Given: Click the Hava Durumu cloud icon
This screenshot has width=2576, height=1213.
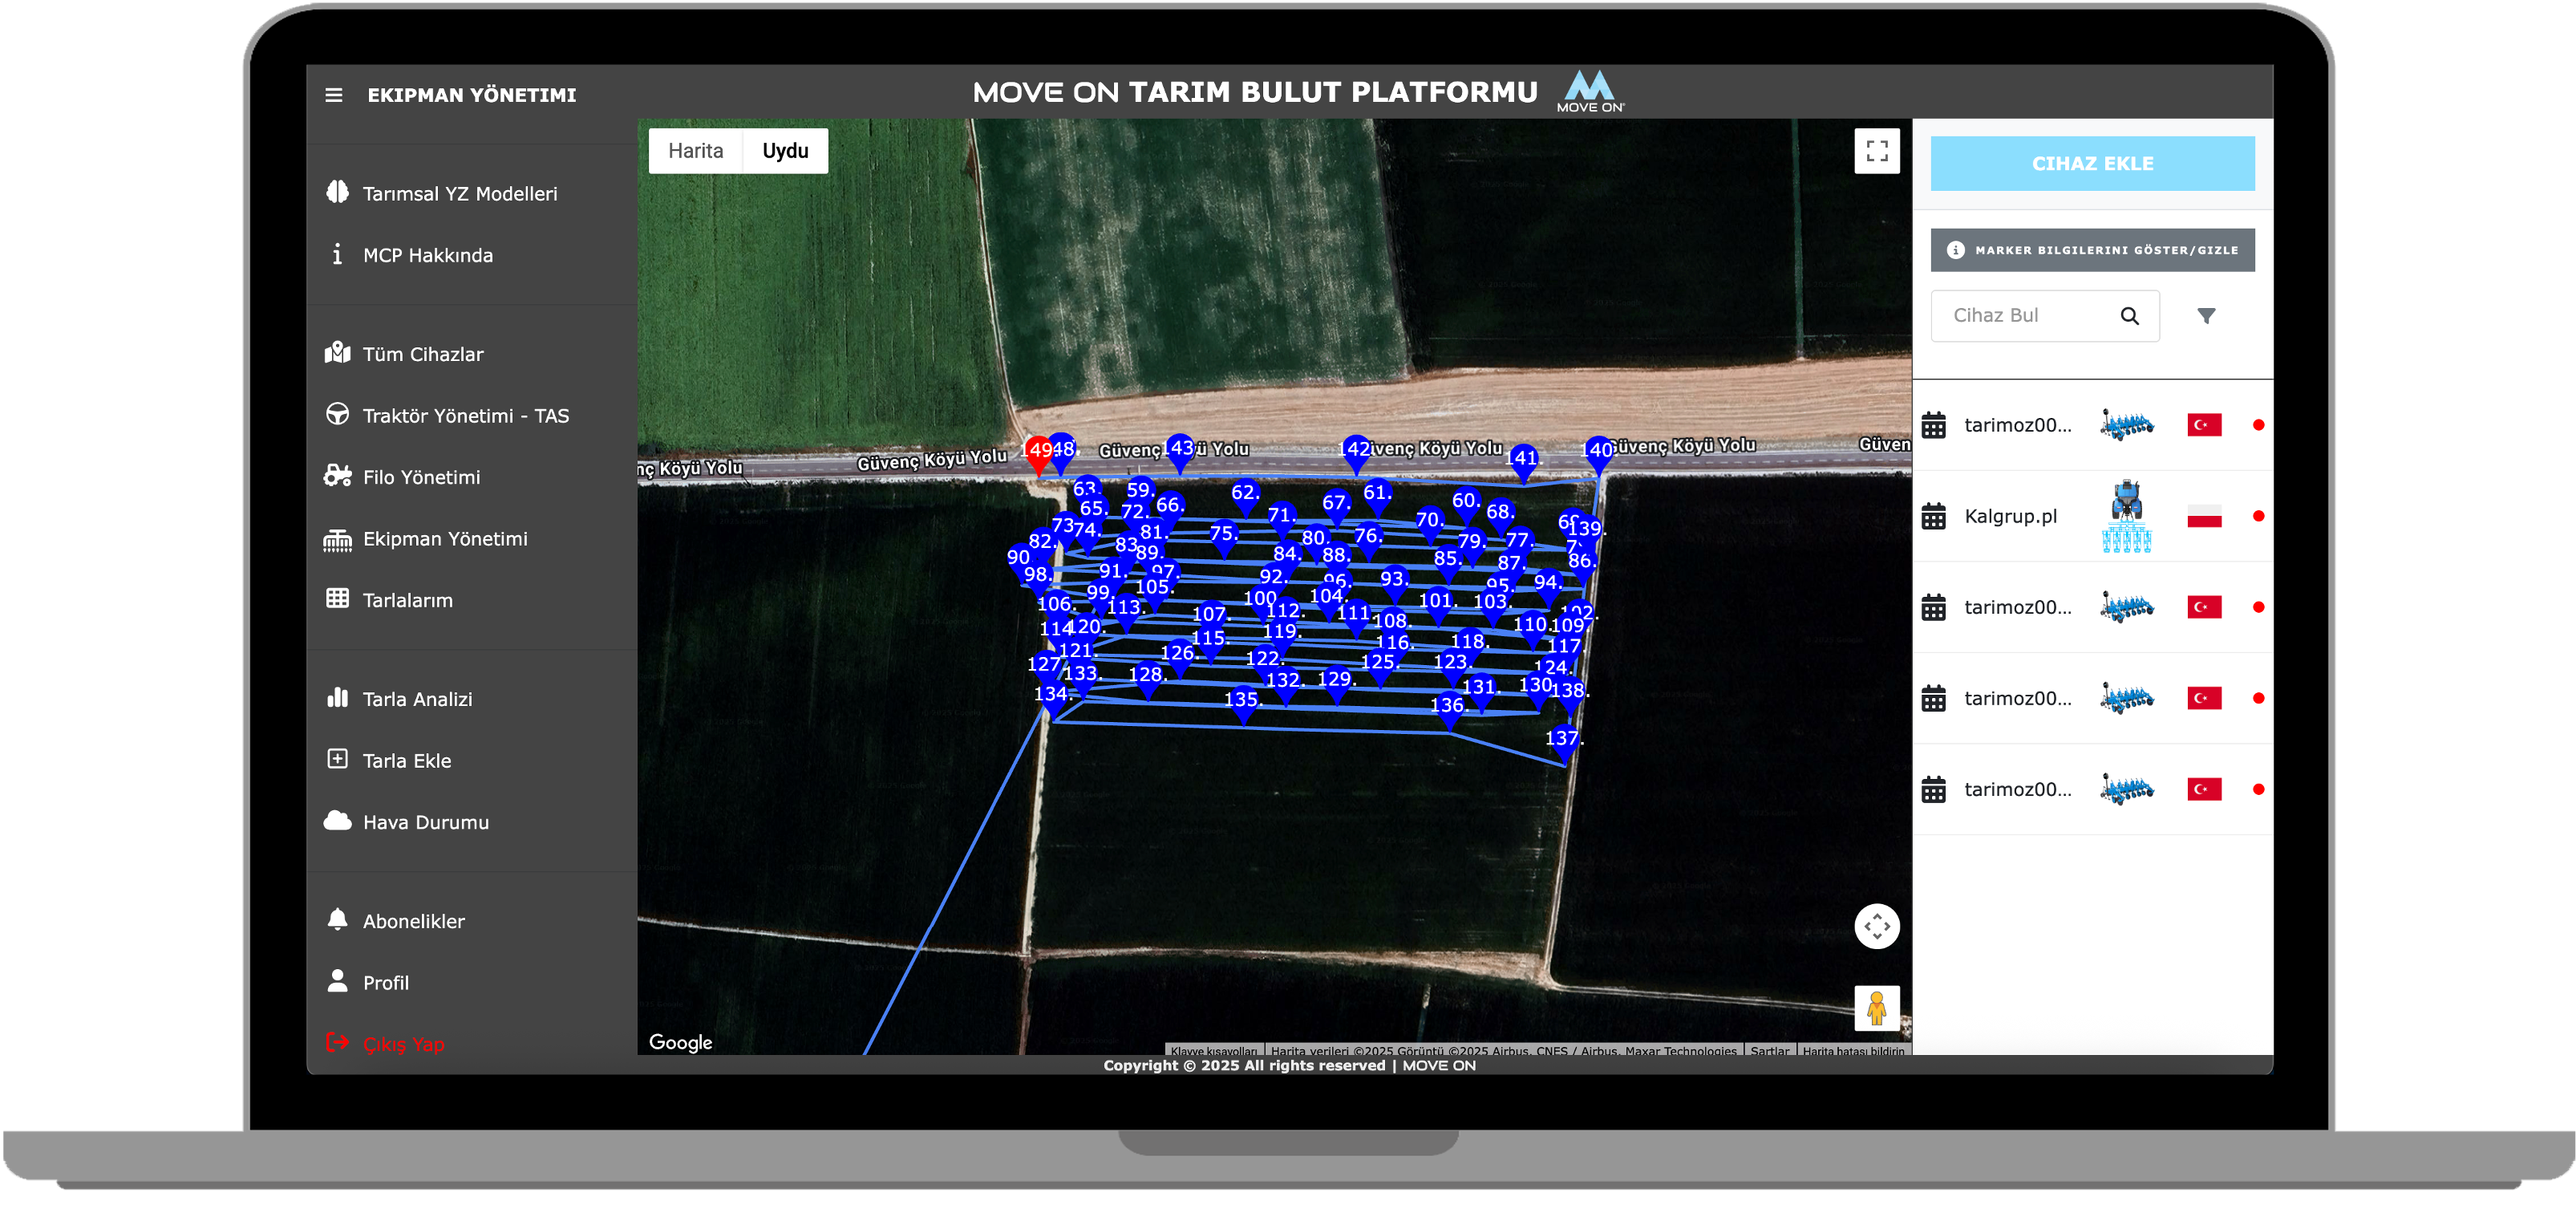Looking at the screenshot, I should pyautogui.click(x=337, y=821).
